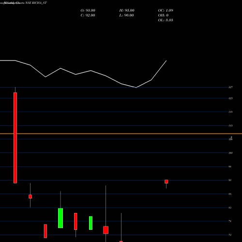The image size is (242, 242).
Task: Click the 88 price axis label
Action: click(x=230, y=194)
